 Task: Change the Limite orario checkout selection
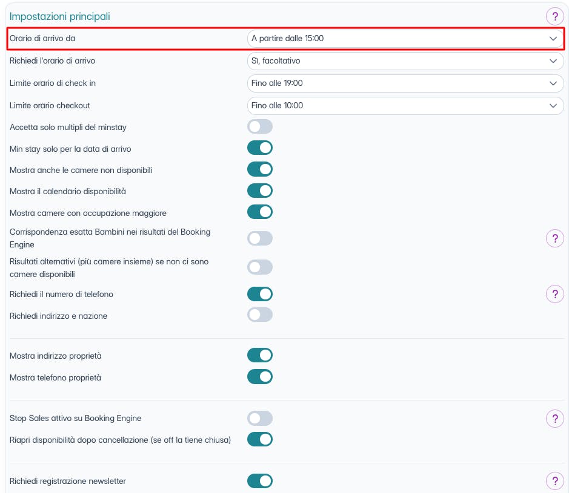click(405, 105)
